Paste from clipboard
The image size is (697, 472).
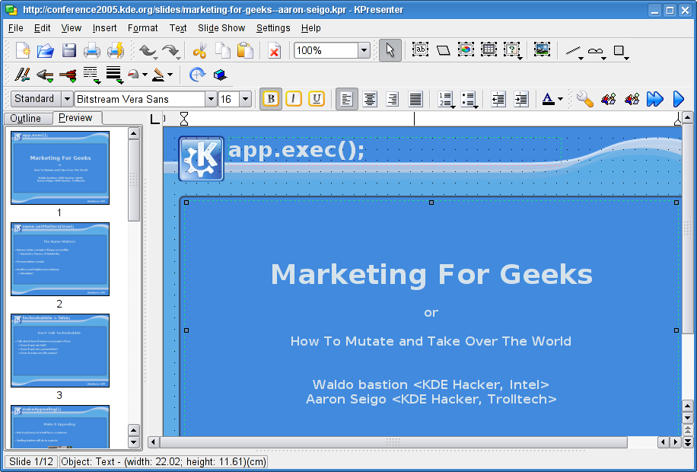coord(245,50)
